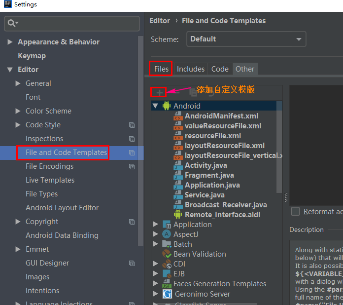Open the Scheme dropdown
The height and width of the screenshot is (305, 343).
point(246,39)
